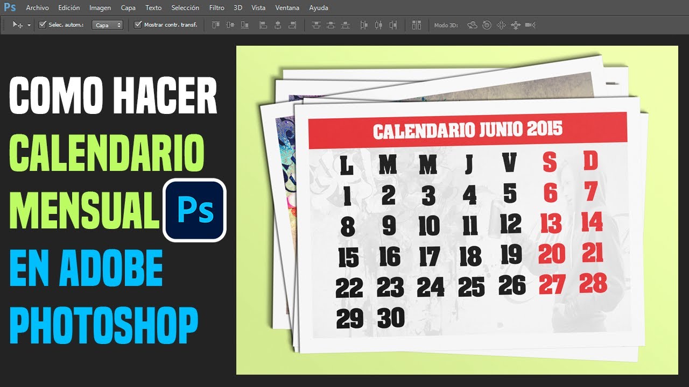Screen dimensions: 689x387
Task: Select the 3D Zoom camera mode icon
Action: (530, 25)
